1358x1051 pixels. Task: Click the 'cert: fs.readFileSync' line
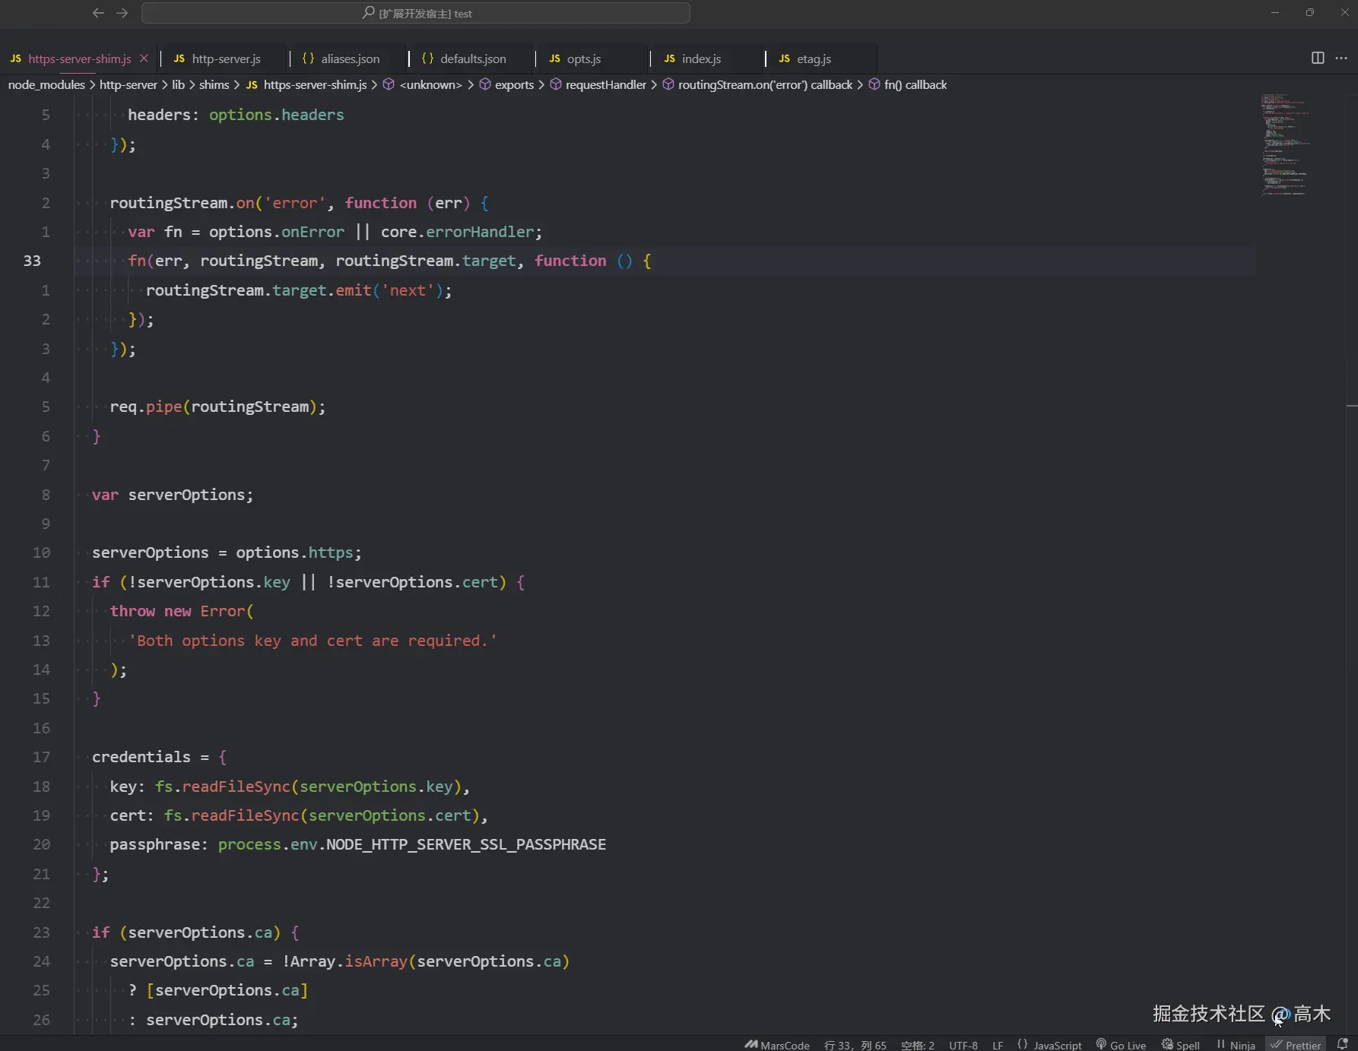click(299, 815)
